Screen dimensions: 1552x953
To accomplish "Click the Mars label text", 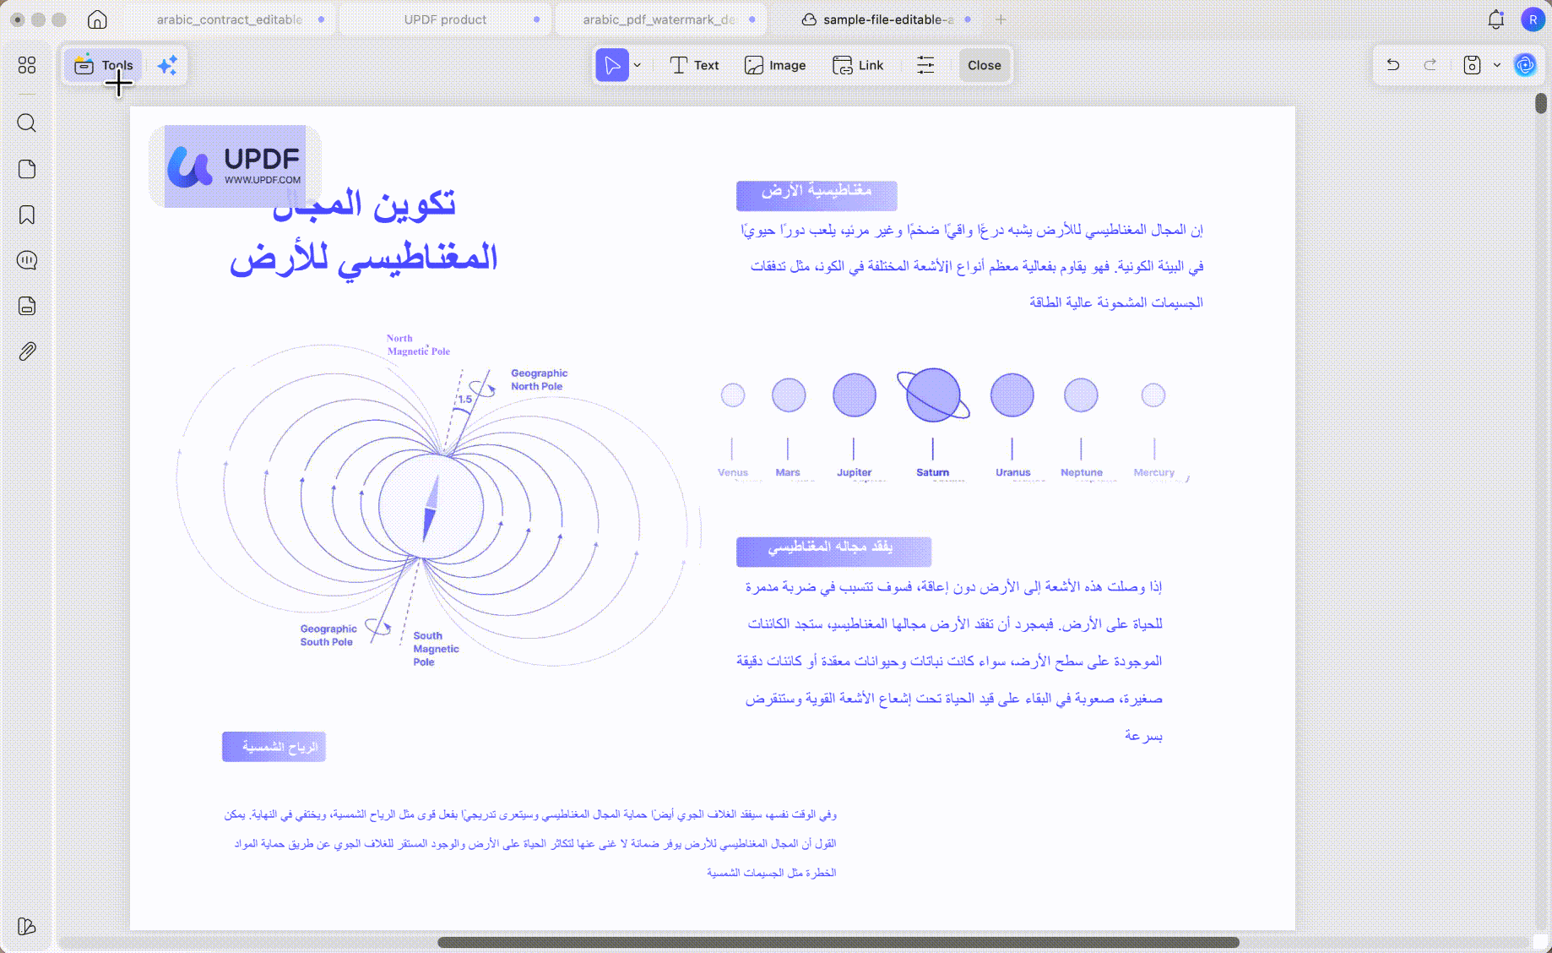I will coord(788,472).
